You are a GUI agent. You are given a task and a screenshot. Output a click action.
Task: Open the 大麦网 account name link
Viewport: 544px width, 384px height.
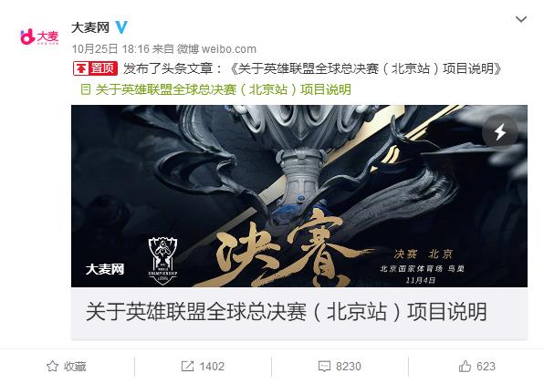click(90, 27)
